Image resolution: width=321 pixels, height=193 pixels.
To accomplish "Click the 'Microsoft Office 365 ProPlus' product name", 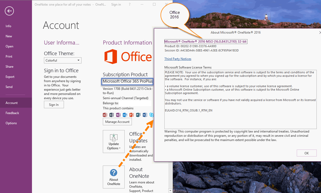I will click(128, 81).
